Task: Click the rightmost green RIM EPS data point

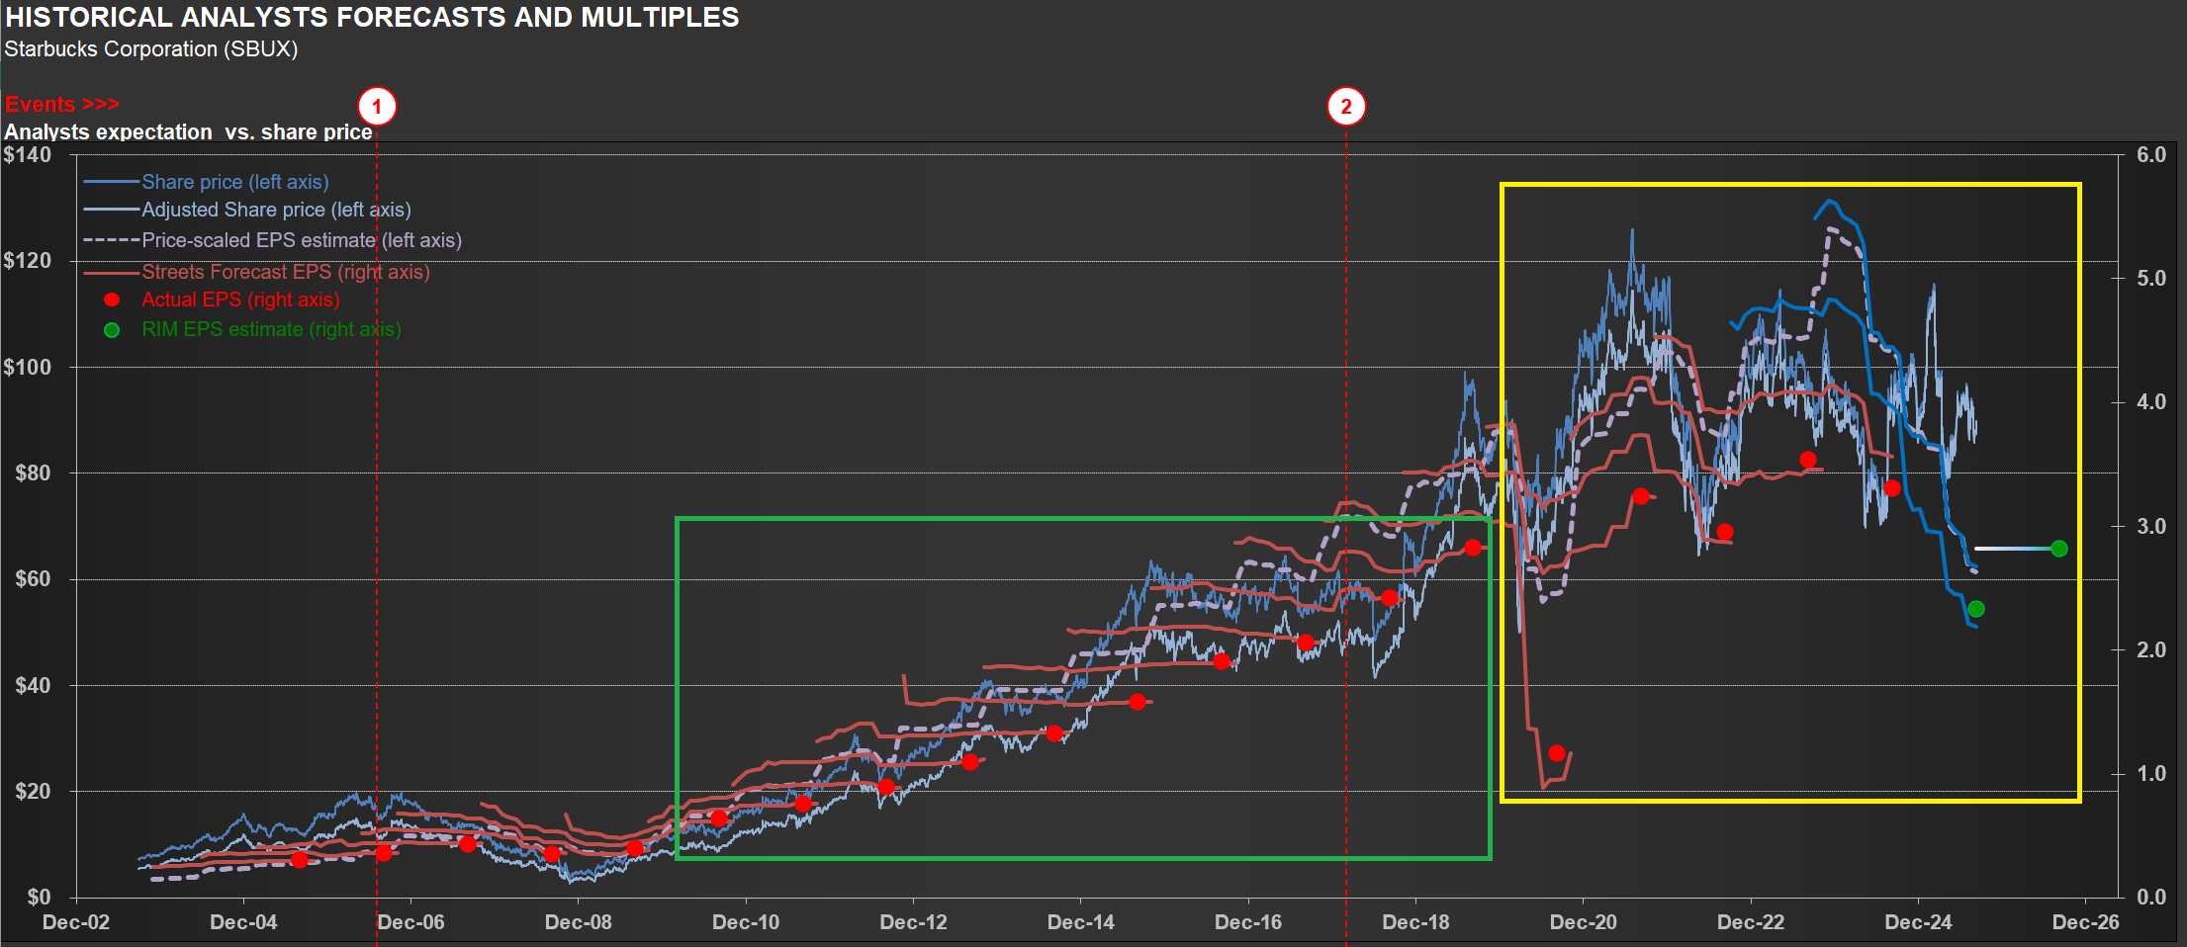Action: click(x=2058, y=549)
